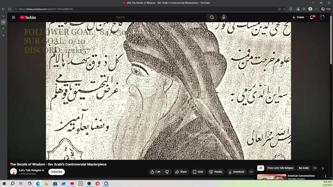Focus the YouTube search field
This screenshot has height=187, width=333.
160,17
